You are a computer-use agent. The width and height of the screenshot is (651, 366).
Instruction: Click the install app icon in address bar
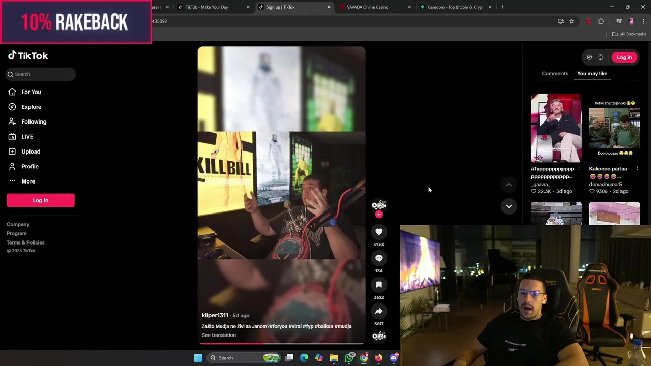click(560, 21)
